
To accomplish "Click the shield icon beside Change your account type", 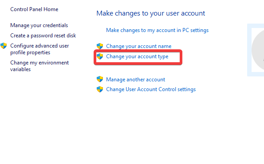I will [x=100, y=56].
